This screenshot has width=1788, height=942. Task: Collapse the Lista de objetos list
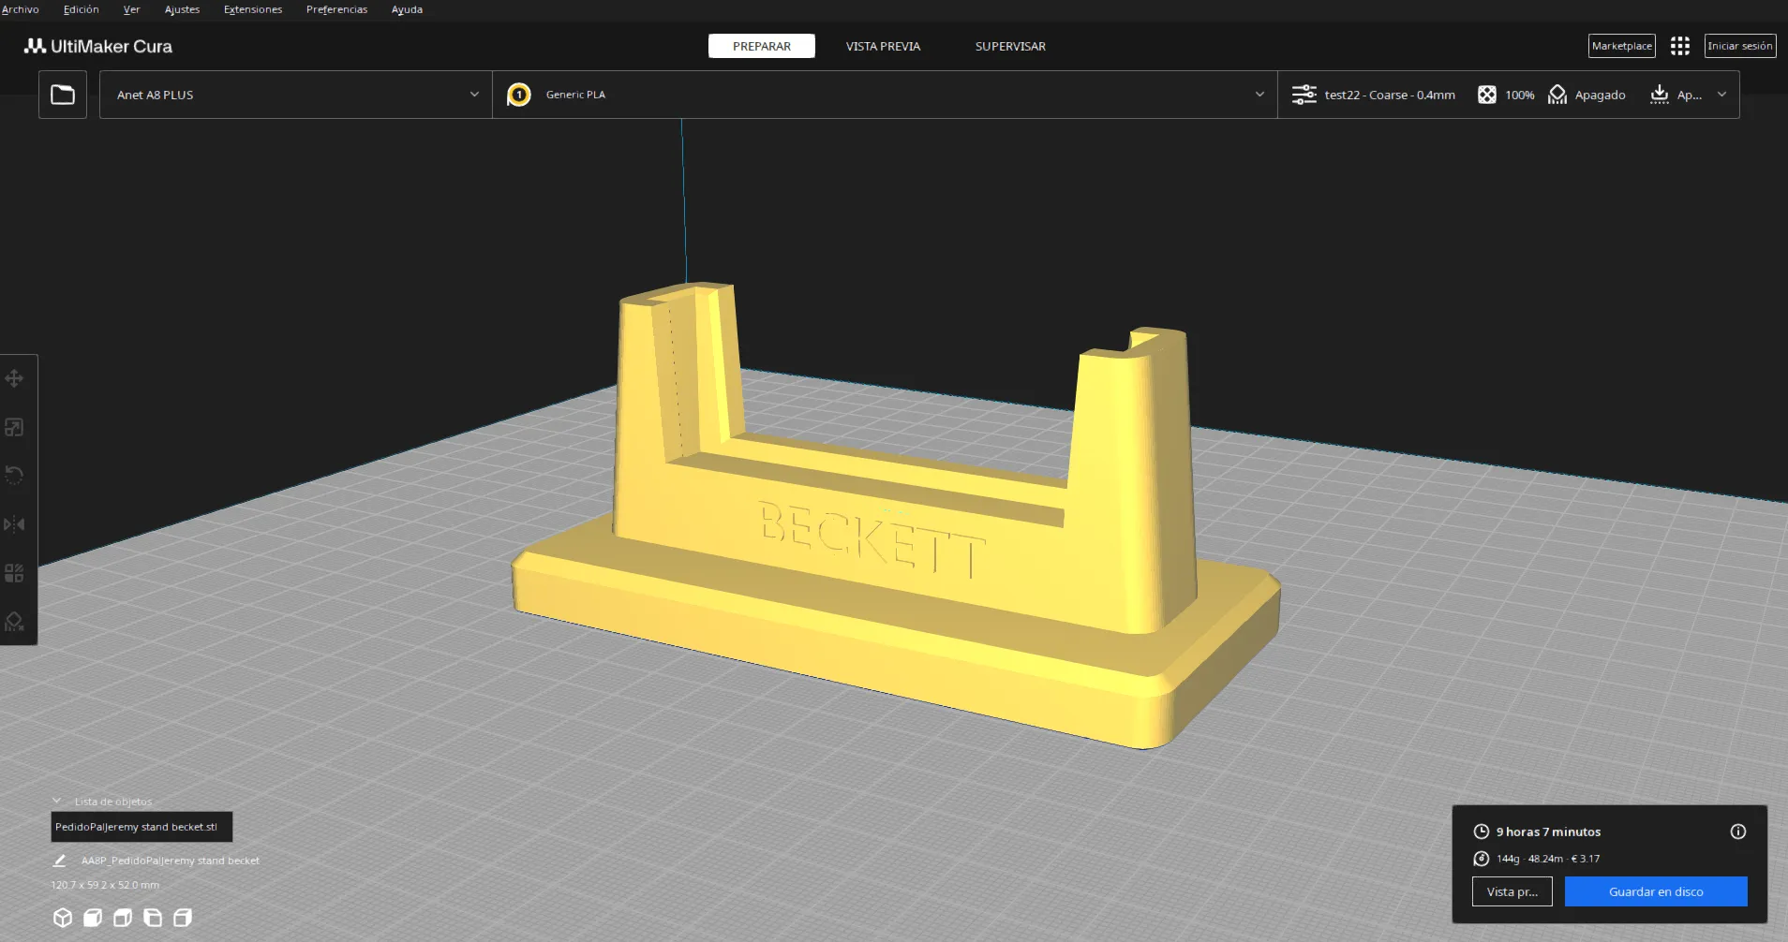(x=56, y=802)
